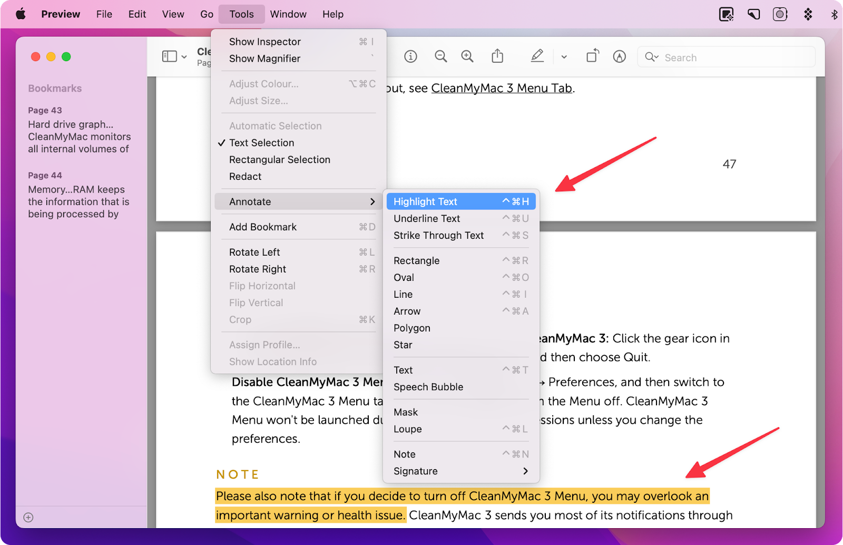Select Rectangular Selection mode
The image size is (843, 545).
(x=299, y=160)
